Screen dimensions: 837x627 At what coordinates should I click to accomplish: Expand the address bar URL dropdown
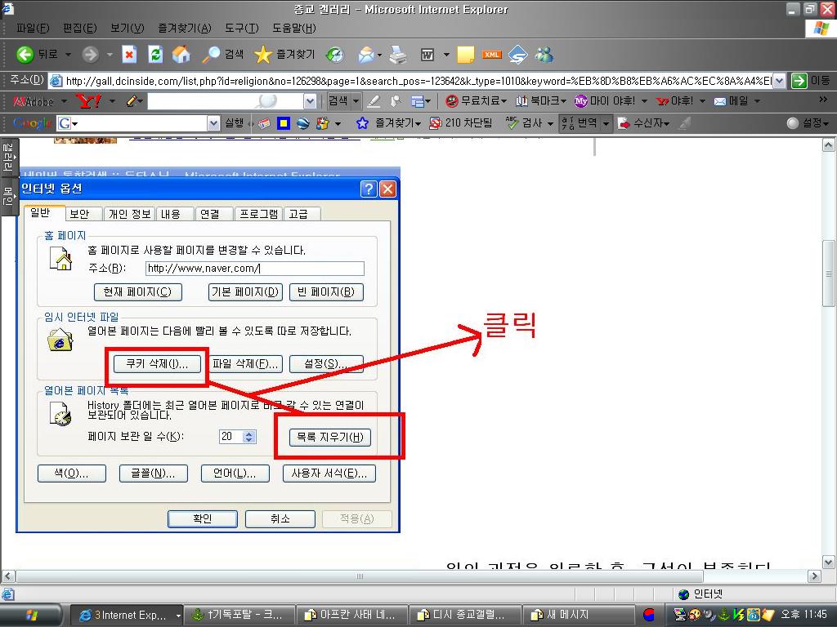tap(779, 81)
